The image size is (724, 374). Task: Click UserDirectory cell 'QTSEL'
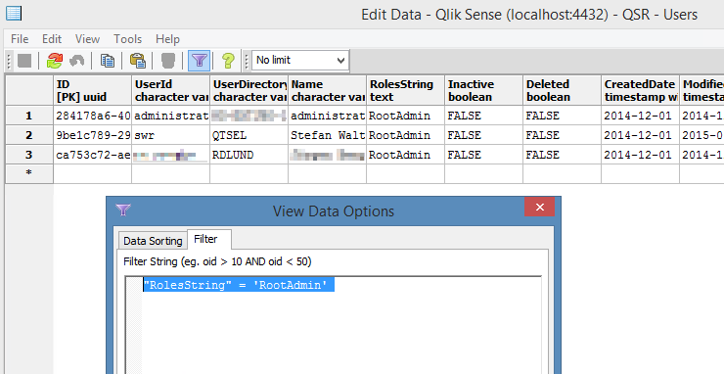249,135
